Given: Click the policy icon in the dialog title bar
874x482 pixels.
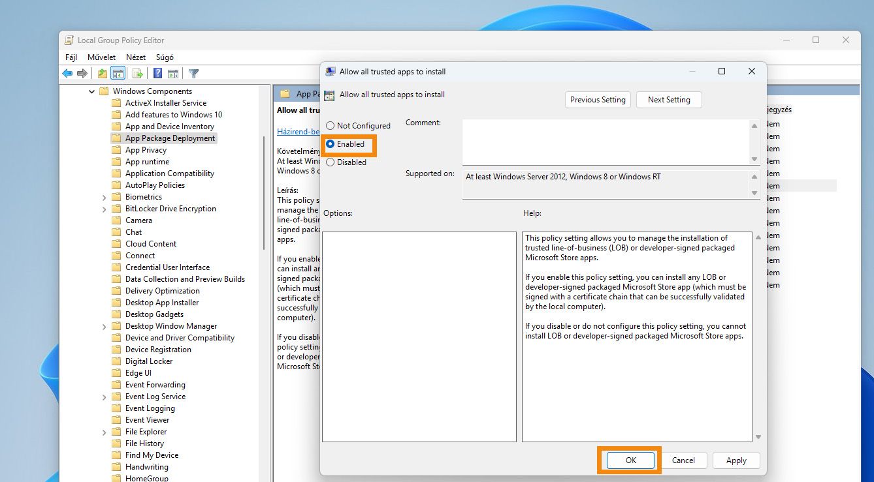Looking at the screenshot, I should click(x=330, y=72).
